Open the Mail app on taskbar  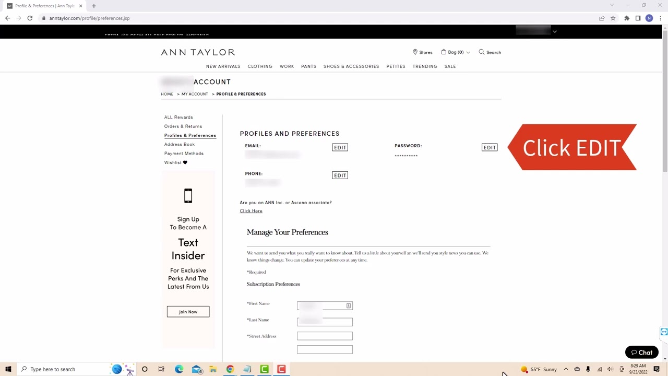[197, 369]
